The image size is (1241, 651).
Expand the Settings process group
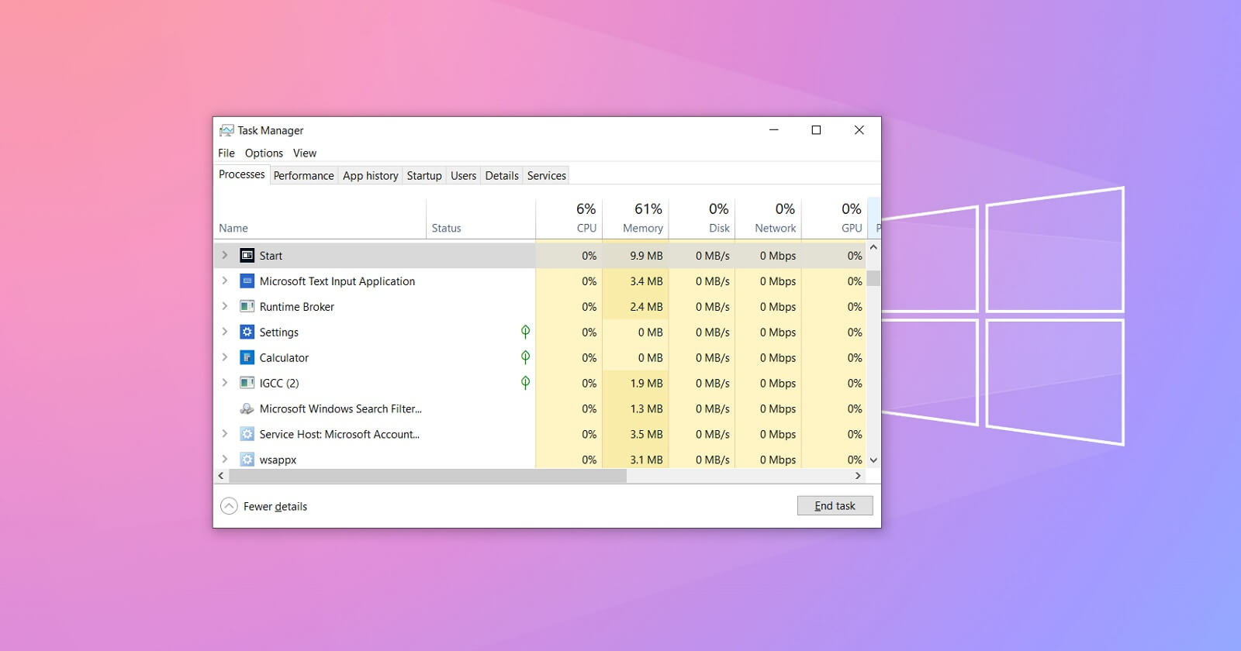pos(225,332)
